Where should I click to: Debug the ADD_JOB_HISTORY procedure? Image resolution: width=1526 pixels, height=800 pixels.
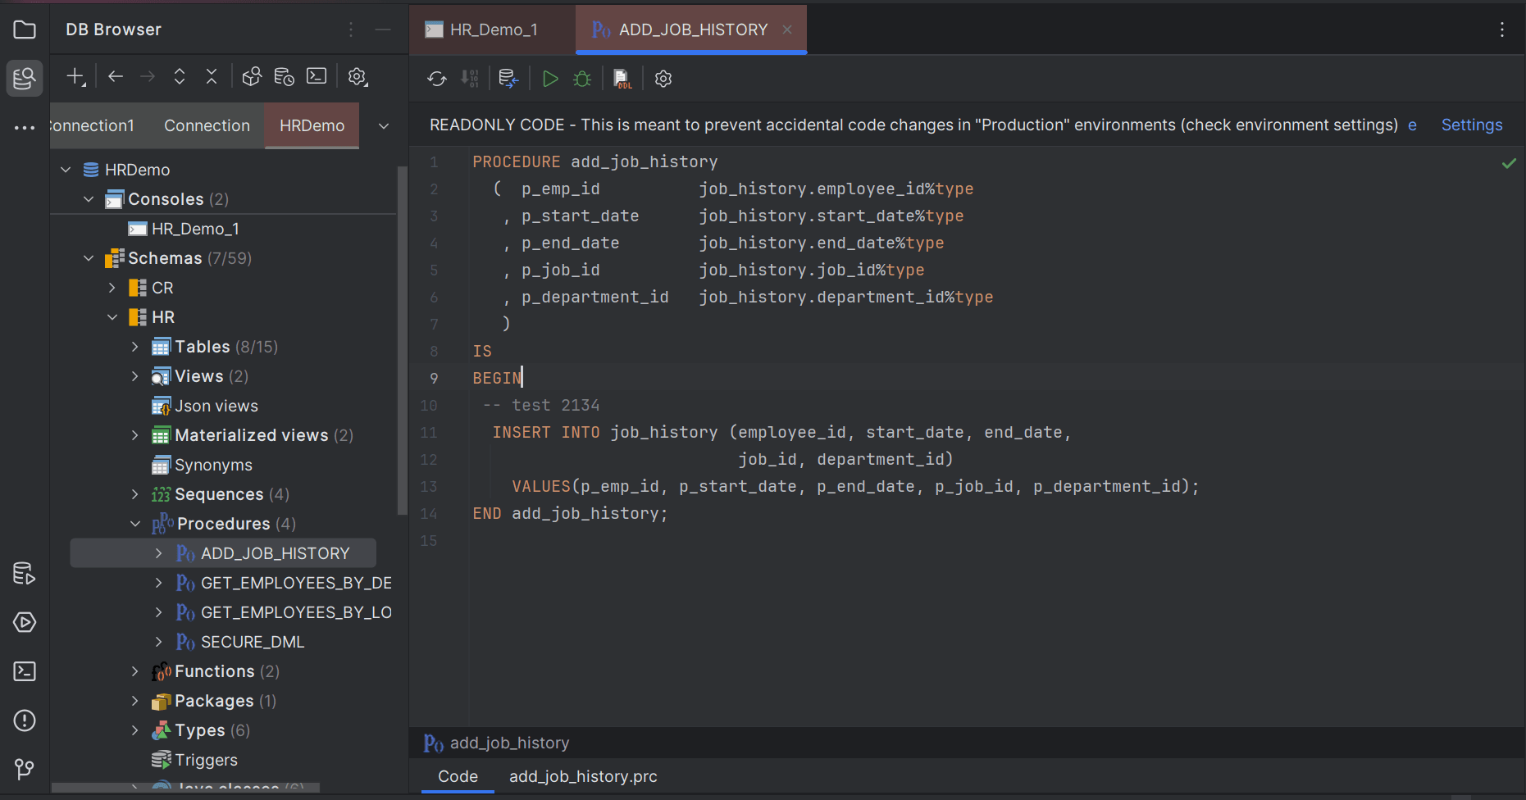[582, 79]
